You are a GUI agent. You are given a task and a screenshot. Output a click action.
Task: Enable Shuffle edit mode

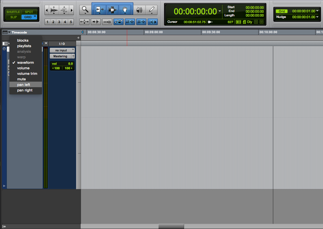pyautogui.click(x=13, y=12)
